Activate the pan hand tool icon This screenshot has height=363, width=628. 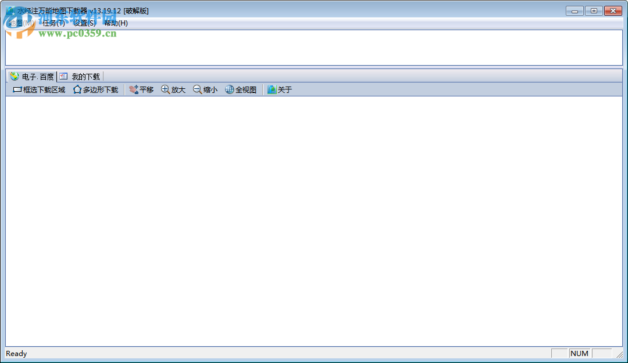pos(134,89)
